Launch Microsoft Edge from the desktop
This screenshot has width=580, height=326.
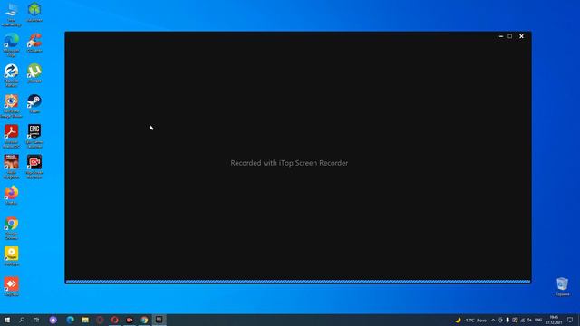coord(11,44)
